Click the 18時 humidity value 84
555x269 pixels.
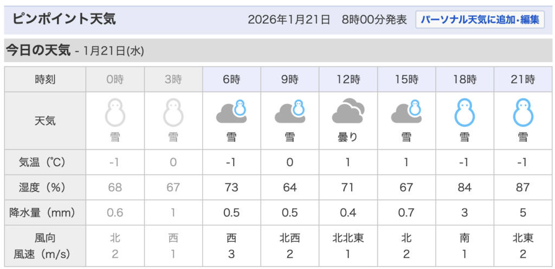464,187
